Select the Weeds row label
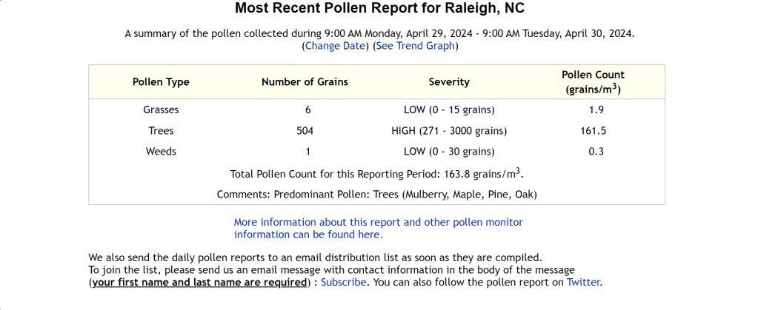 161,152
